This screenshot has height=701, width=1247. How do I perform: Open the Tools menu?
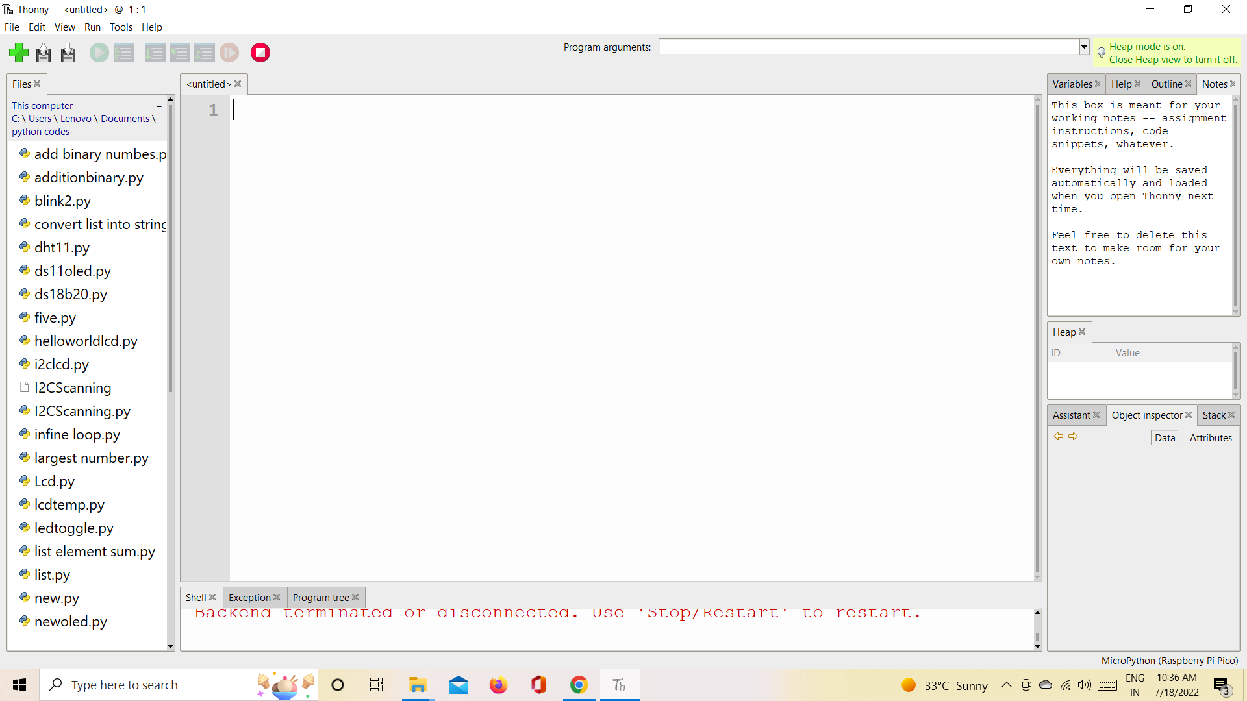pyautogui.click(x=121, y=27)
